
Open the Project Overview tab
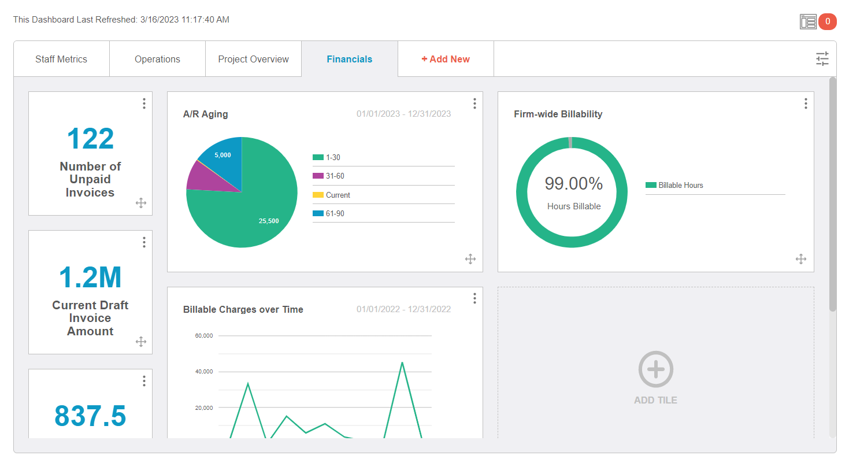(253, 59)
